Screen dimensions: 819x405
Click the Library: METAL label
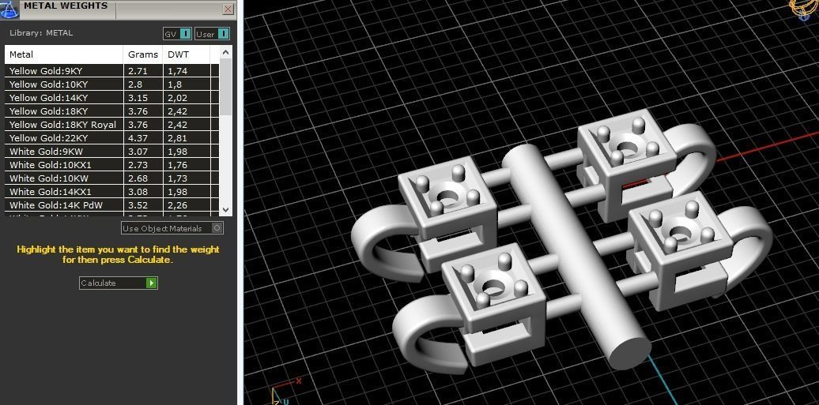tap(41, 33)
